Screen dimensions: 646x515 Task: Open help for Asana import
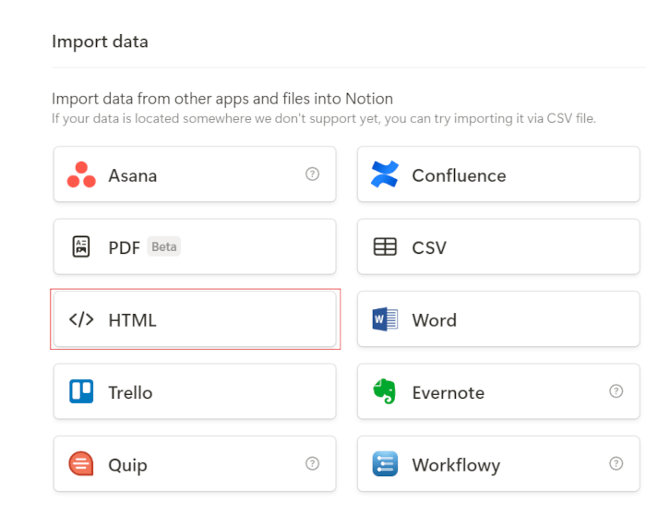tap(312, 174)
